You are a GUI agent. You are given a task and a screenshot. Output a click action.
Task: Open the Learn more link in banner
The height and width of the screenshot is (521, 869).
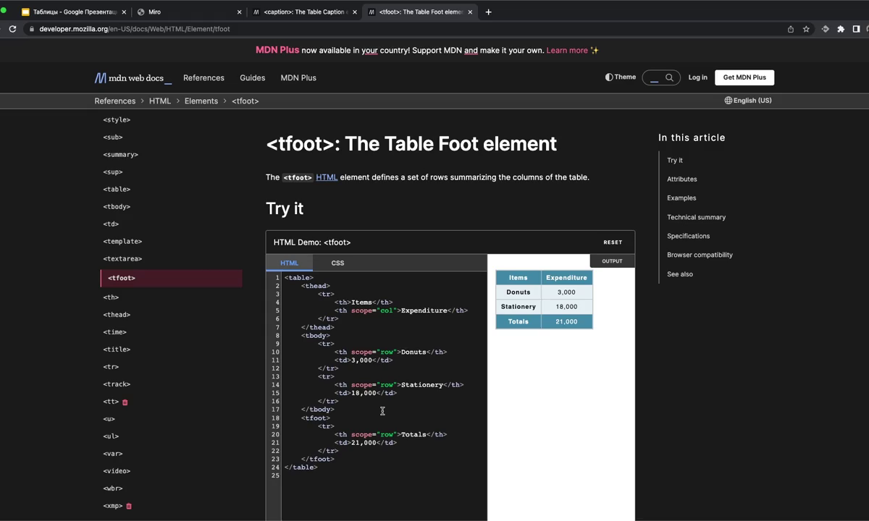click(x=567, y=50)
